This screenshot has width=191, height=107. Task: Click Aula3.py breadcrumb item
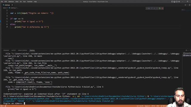tap(13, 8)
